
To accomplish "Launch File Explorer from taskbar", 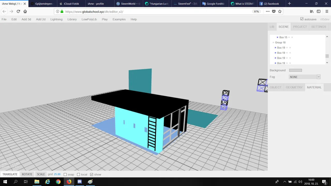I will 37,182.
